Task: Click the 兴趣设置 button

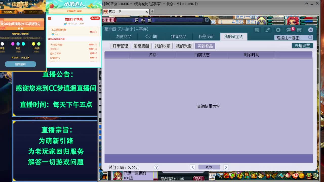Action: coord(302,45)
